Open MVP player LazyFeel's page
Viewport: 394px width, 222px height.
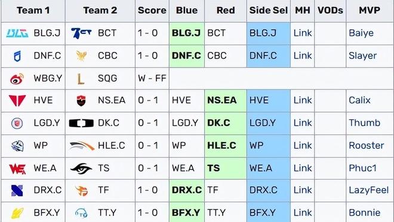pyautogui.click(x=368, y=190)
